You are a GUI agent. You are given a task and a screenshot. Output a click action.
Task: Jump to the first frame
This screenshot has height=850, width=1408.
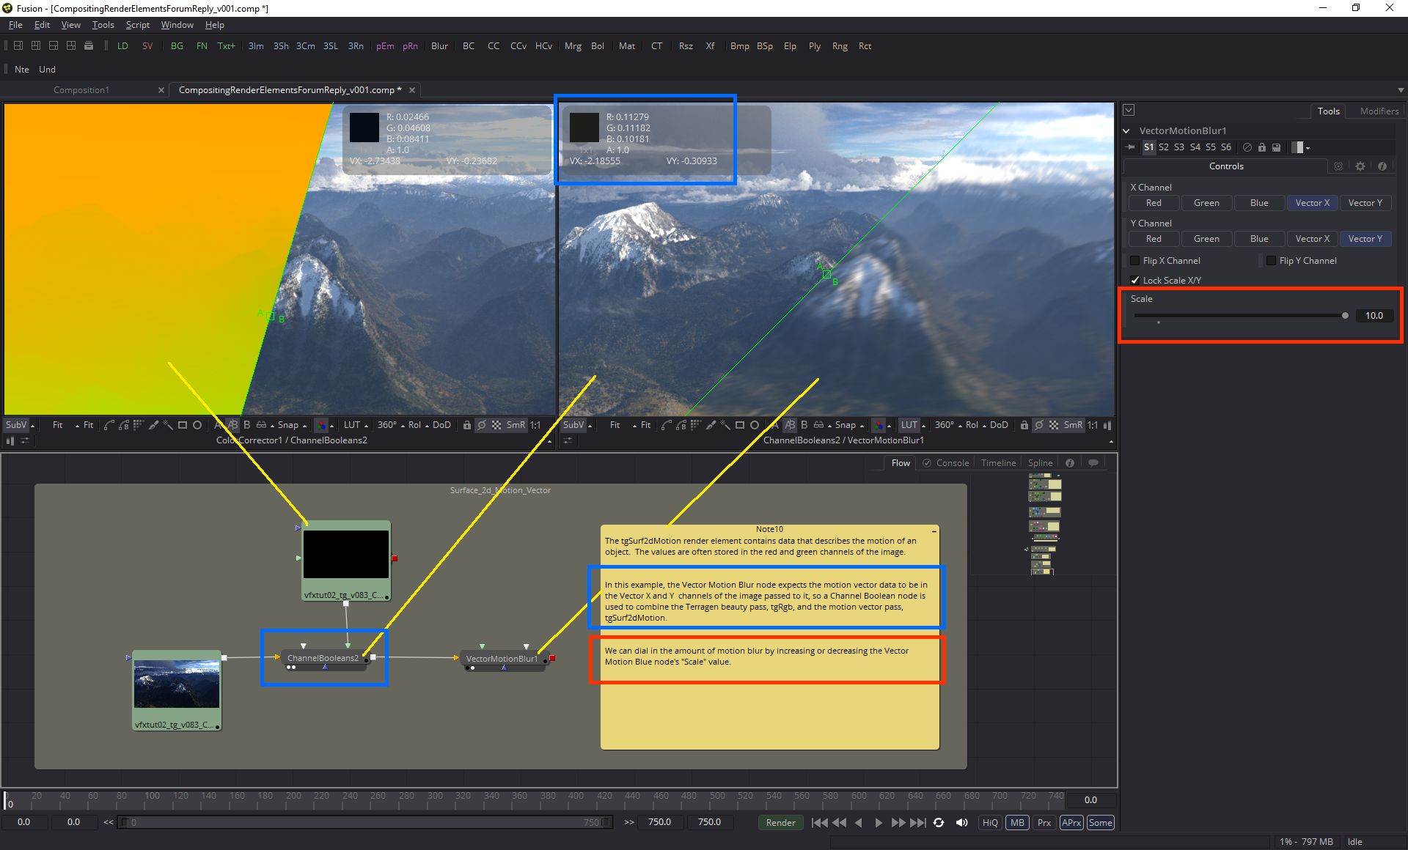pos(819,823)
